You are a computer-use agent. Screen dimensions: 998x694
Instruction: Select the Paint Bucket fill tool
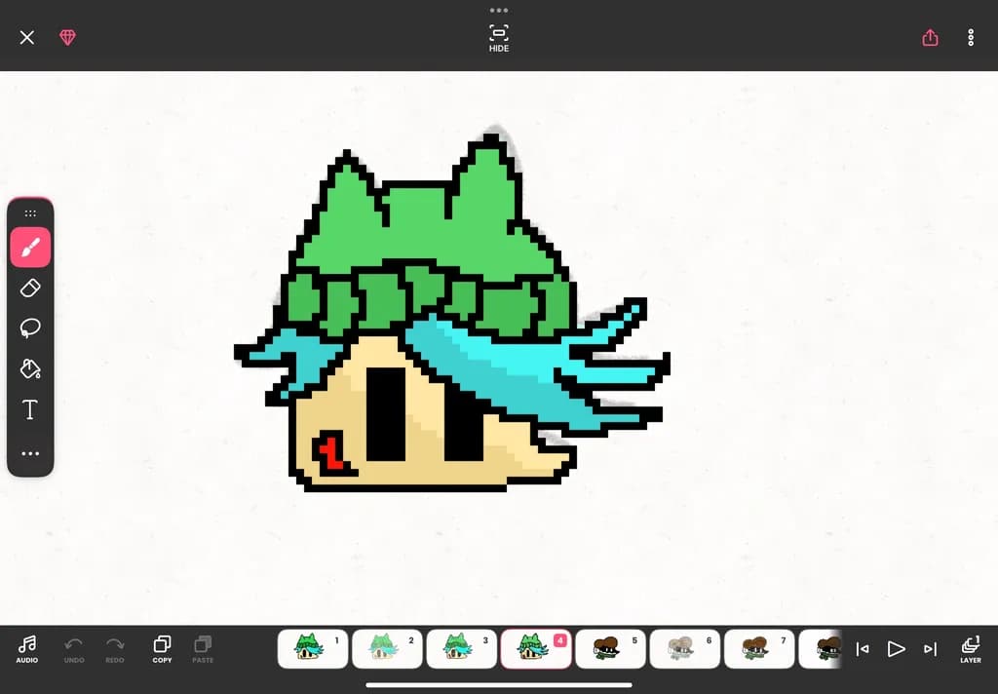click(30, 368)
